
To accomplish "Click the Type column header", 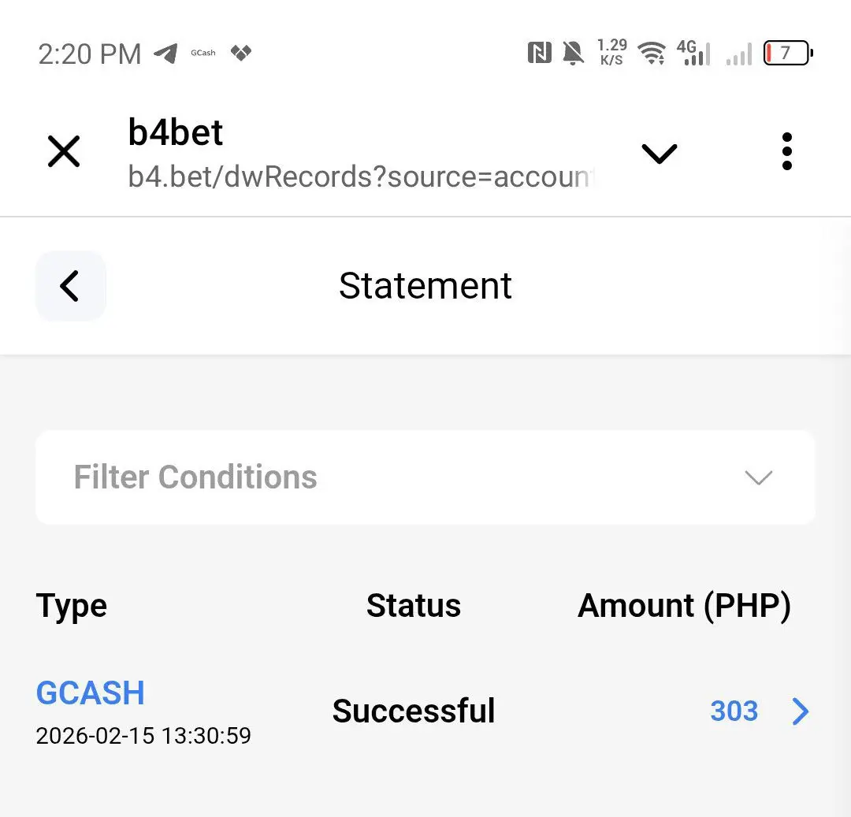I will [71, 606].
